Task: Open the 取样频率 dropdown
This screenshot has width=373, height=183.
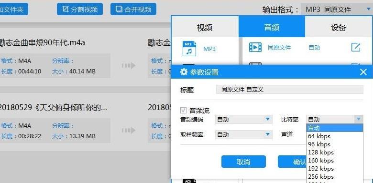Action: tap(243, 135)
